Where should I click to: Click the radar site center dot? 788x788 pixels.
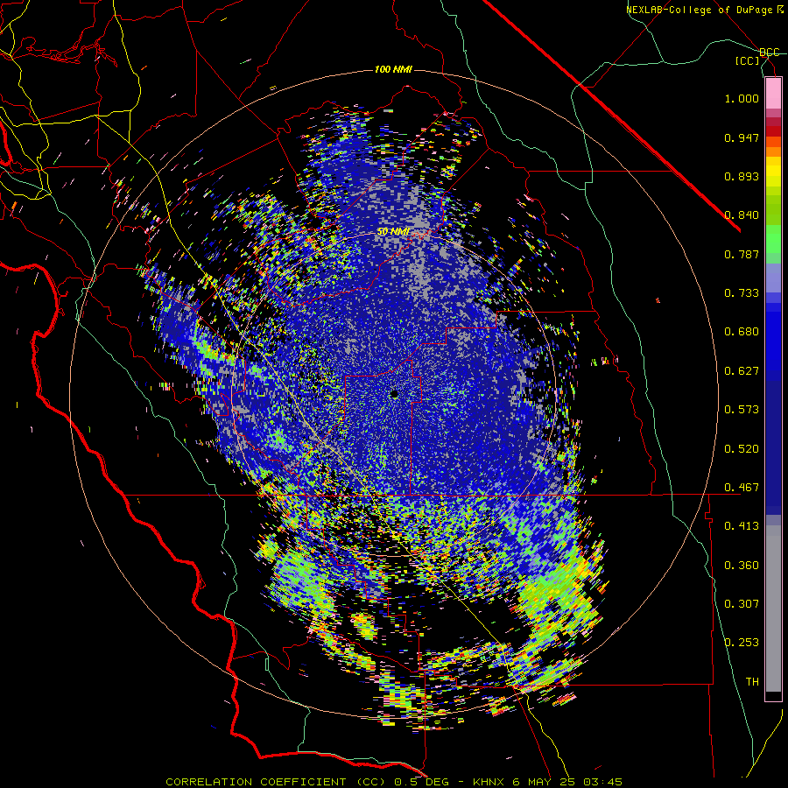pos(395,395)
